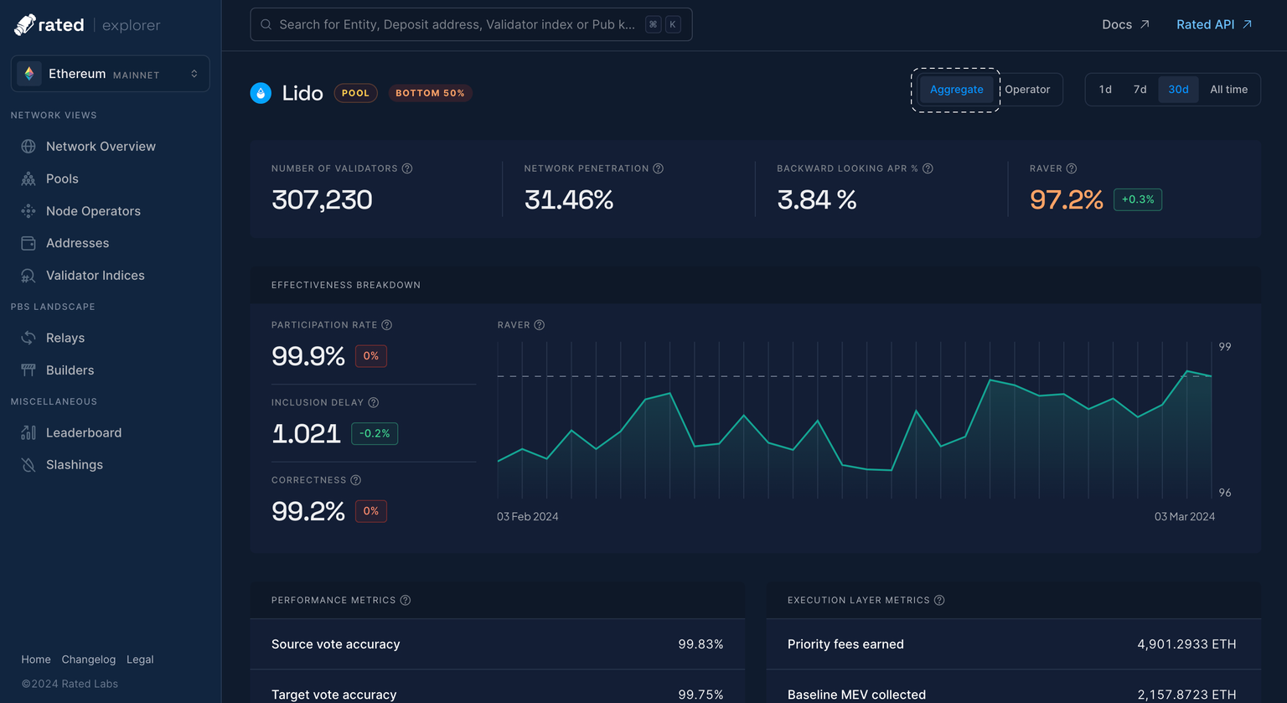Click the Baseline MEV collected row
This screenshot has width=1287, height=703.
pyautogui.click(x=1014, y=688)
